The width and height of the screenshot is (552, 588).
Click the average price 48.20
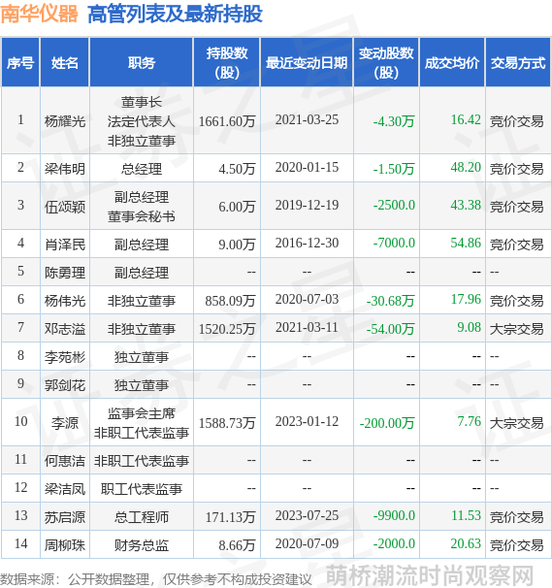point(466,167)
